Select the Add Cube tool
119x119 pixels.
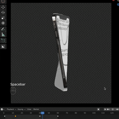(x=3, y=41)
